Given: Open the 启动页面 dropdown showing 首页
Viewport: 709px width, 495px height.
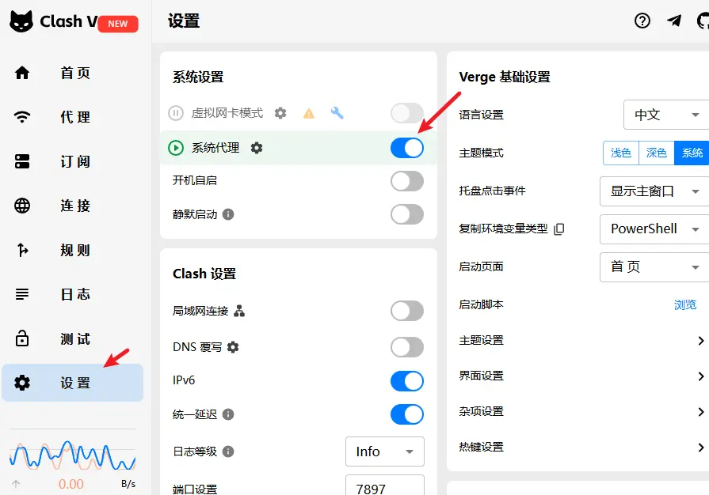Looking at the screenshot, I should click(654, 267).
